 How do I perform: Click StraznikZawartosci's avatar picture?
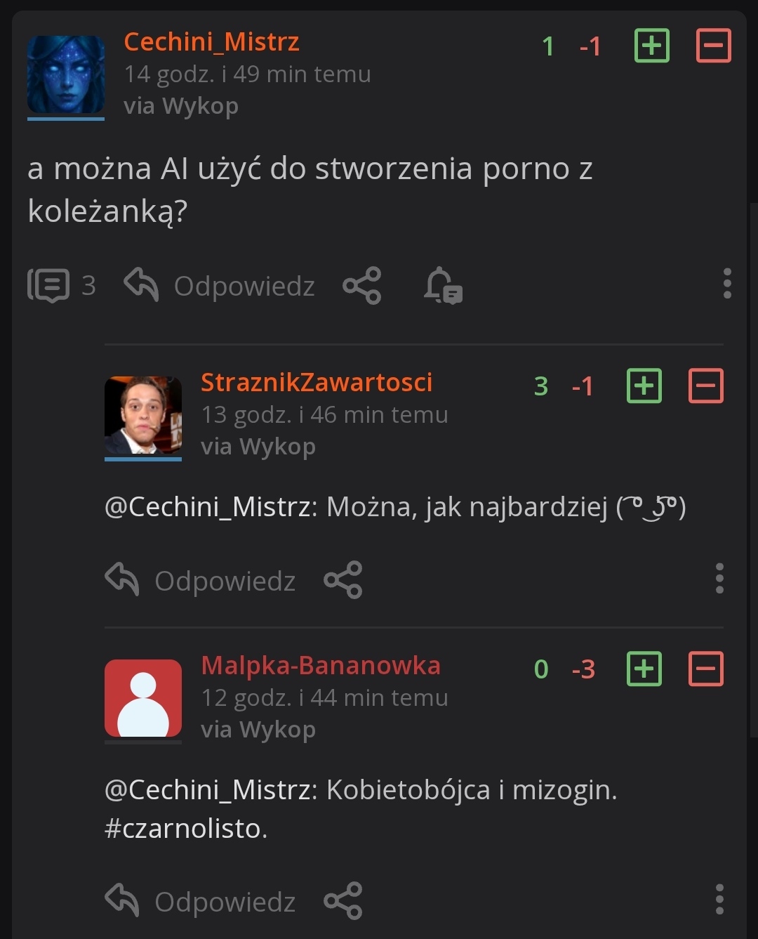coord(143,416)
